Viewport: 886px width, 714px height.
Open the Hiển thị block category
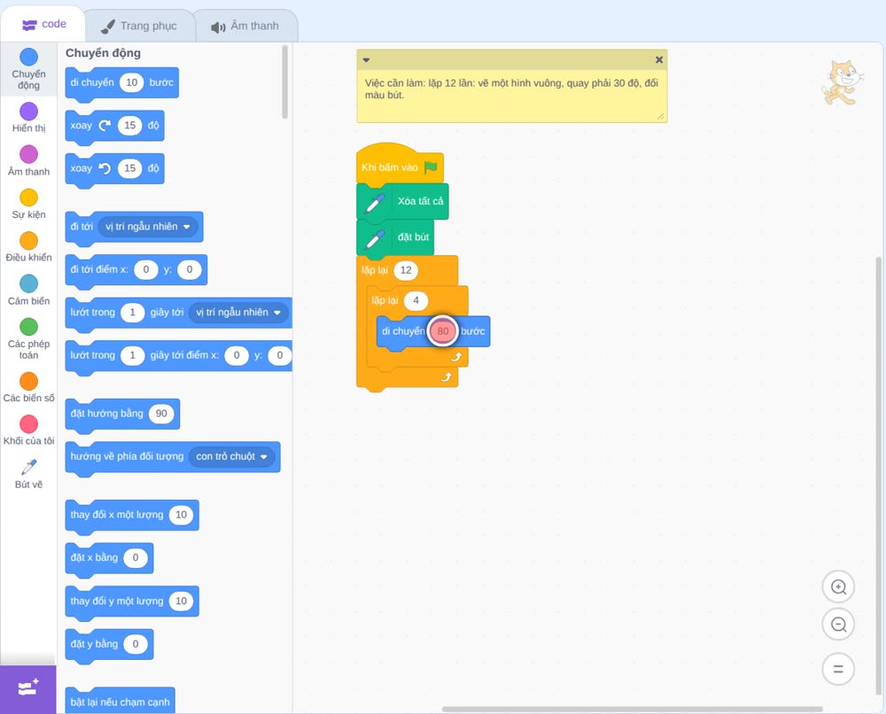[x=29, y=117]
